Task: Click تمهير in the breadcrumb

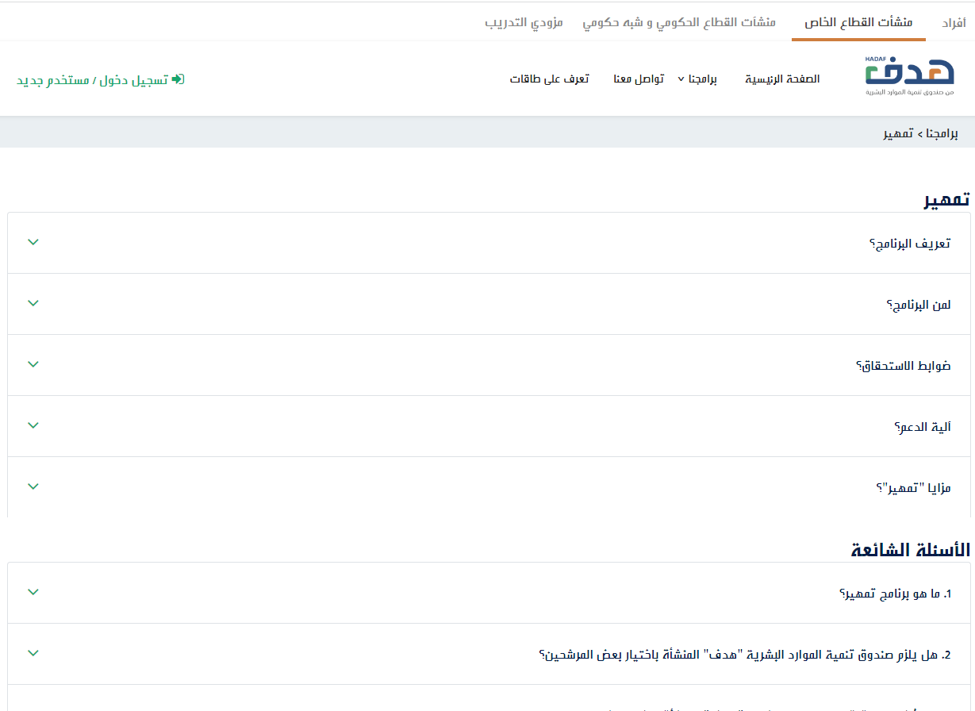Action: coord(898,133)
